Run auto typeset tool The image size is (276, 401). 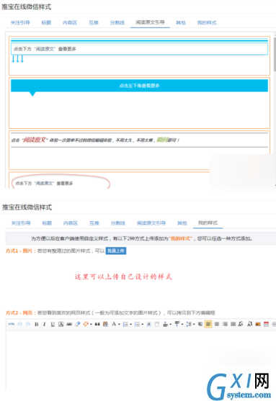click(86, 324)
